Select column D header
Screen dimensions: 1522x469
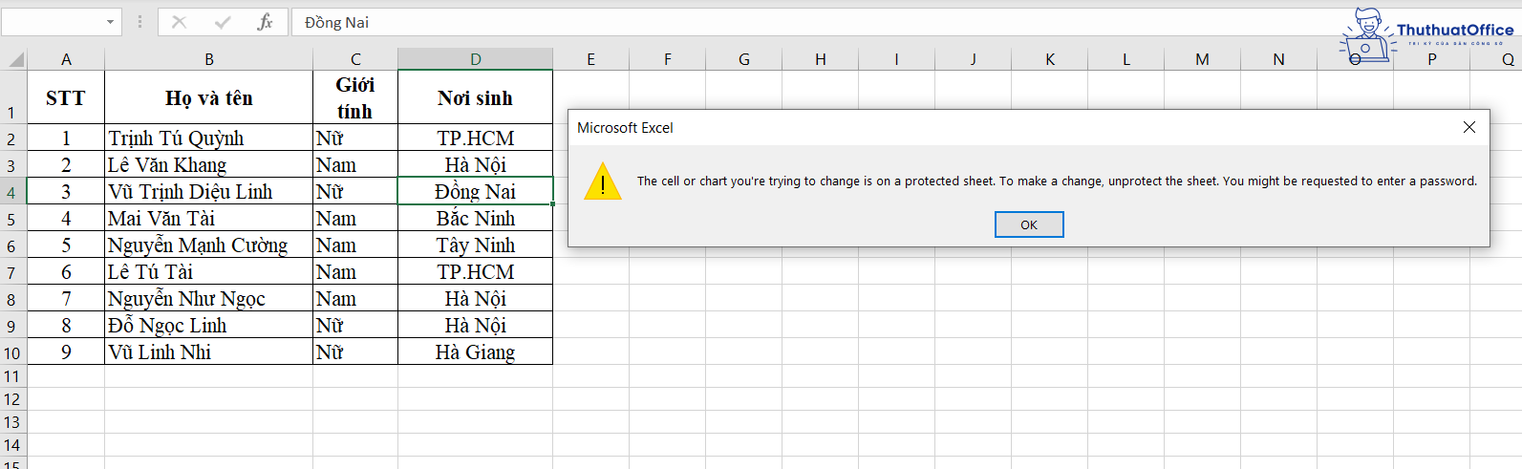click(x=476, y=59)
